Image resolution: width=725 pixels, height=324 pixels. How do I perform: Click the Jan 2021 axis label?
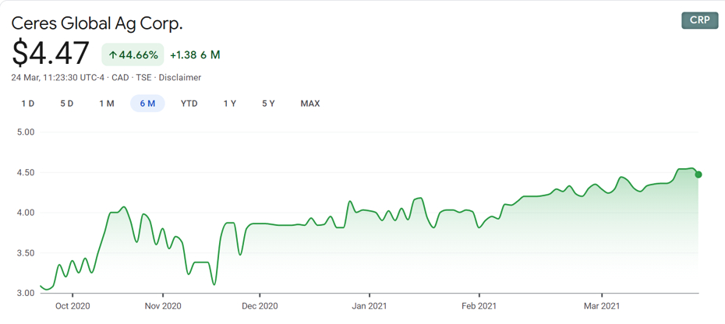click(x=370, y=306)
